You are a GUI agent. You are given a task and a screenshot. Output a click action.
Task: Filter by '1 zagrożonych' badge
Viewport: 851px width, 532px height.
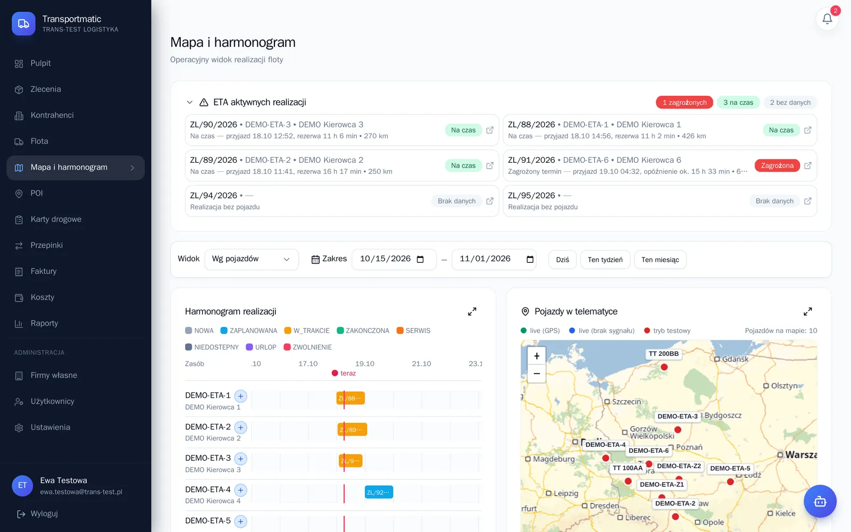pyautogui.click(x=684, y=103)
